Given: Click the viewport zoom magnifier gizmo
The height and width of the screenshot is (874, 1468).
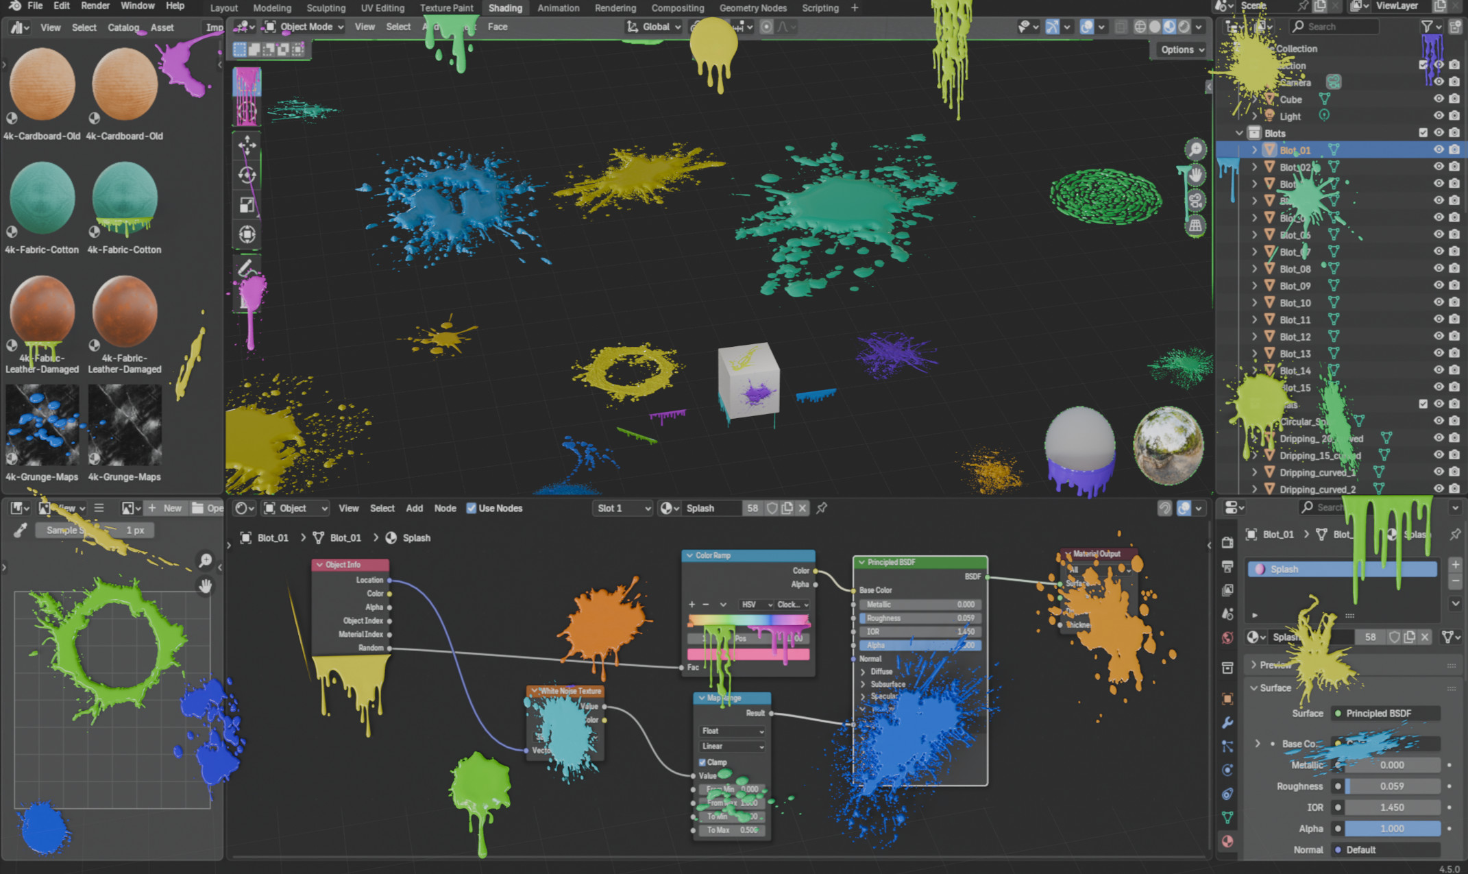Looking at the screenshot, I should [1195, 149].
